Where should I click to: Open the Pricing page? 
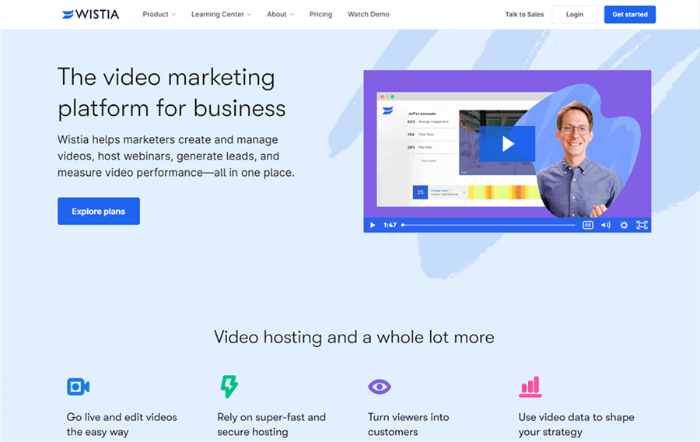tap(320, 14)
